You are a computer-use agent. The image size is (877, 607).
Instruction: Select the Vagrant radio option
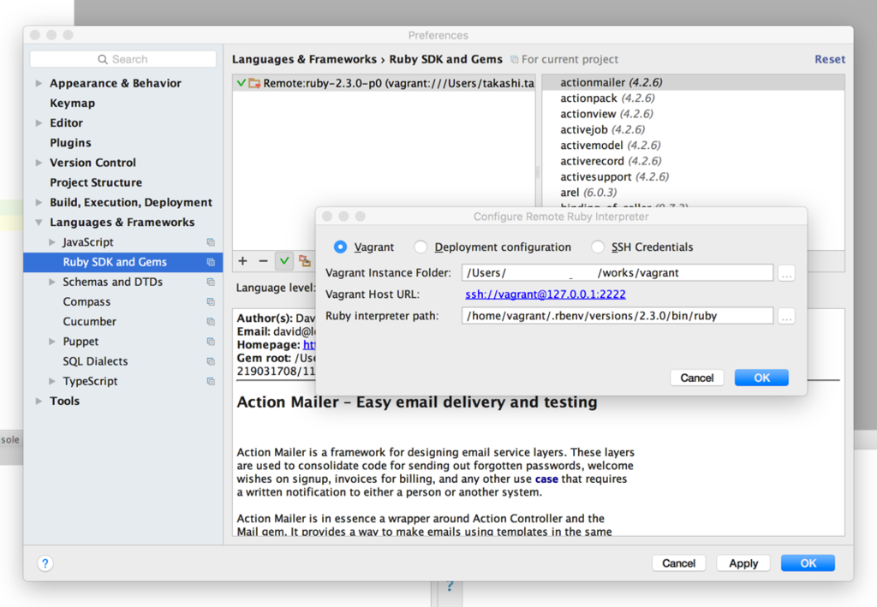340,247
